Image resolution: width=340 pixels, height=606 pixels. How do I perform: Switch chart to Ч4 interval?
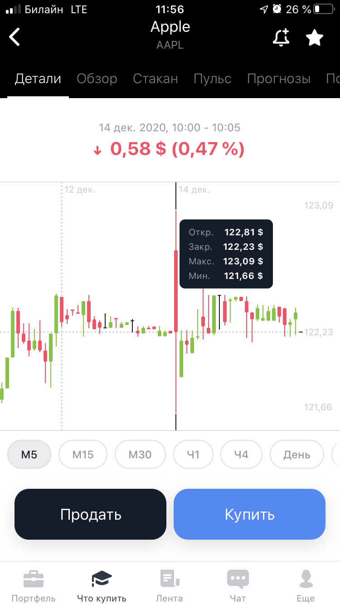(x=241, y=454)
